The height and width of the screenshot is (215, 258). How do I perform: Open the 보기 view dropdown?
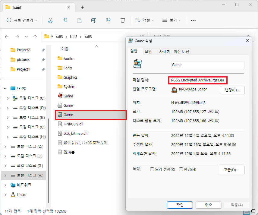coord(171,20)
